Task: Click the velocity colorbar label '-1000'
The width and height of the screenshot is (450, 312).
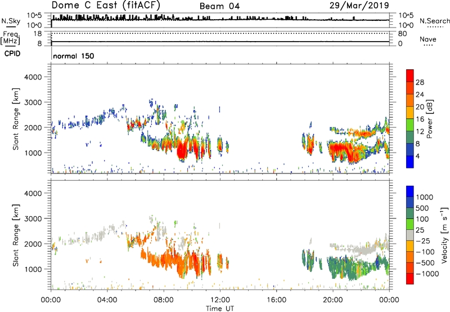Action: click(x=427, y=274)
